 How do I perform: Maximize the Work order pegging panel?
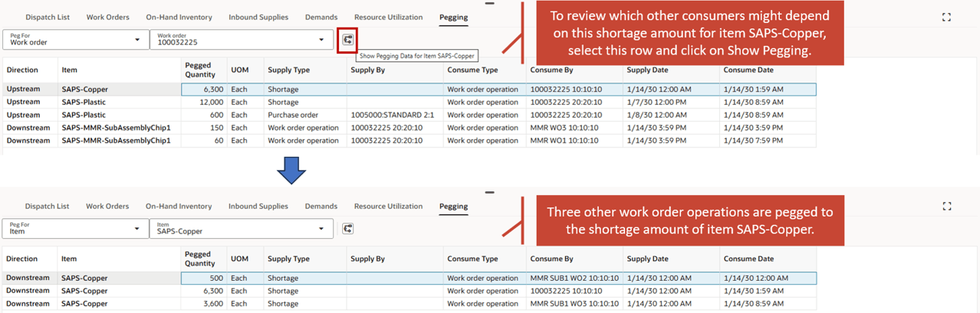(x=946, y=17)
